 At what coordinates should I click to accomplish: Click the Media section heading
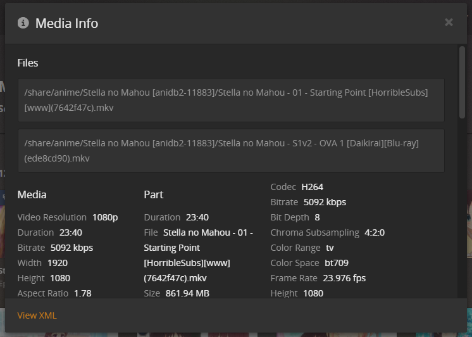click(x=32, y=194)
